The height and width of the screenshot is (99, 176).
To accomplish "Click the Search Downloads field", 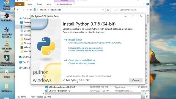I will pos(130,10).
